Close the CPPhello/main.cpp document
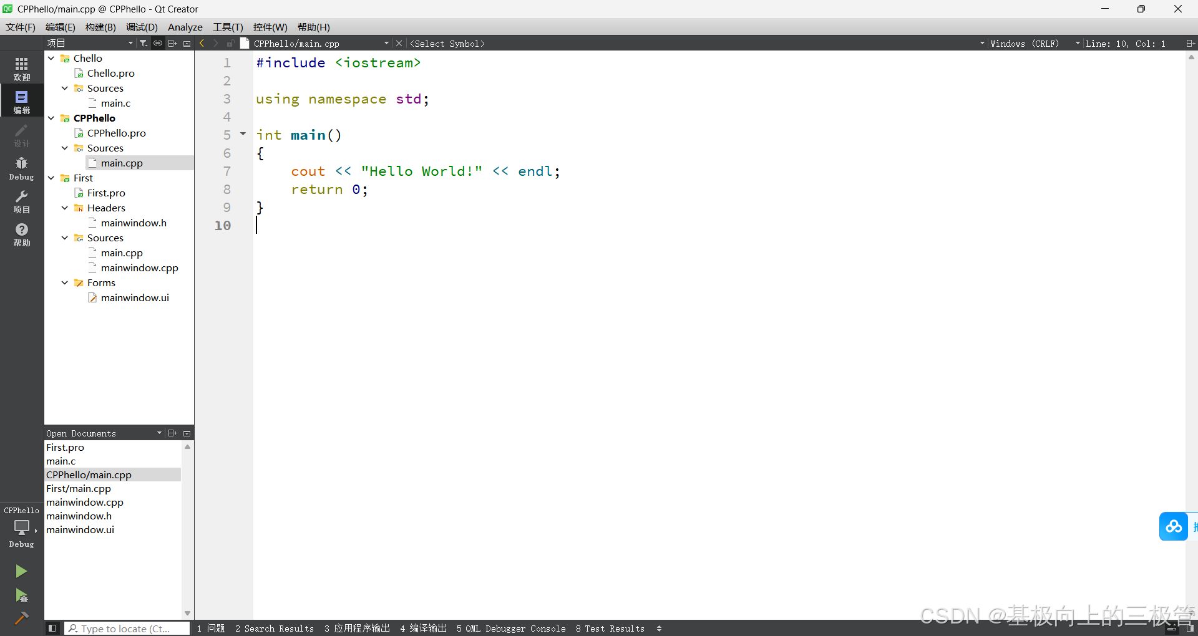 pyautogui.click(x=399, y=43)
